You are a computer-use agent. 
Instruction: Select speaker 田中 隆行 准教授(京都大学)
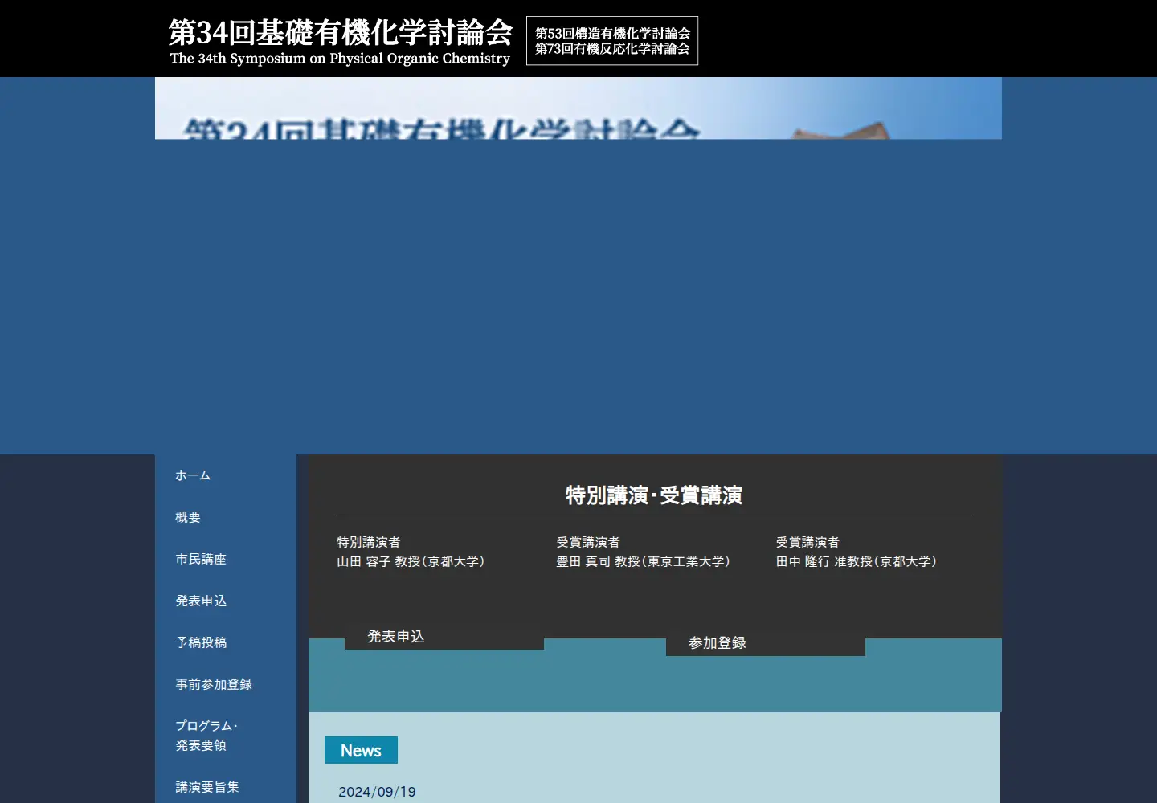[x=857, y=561]
